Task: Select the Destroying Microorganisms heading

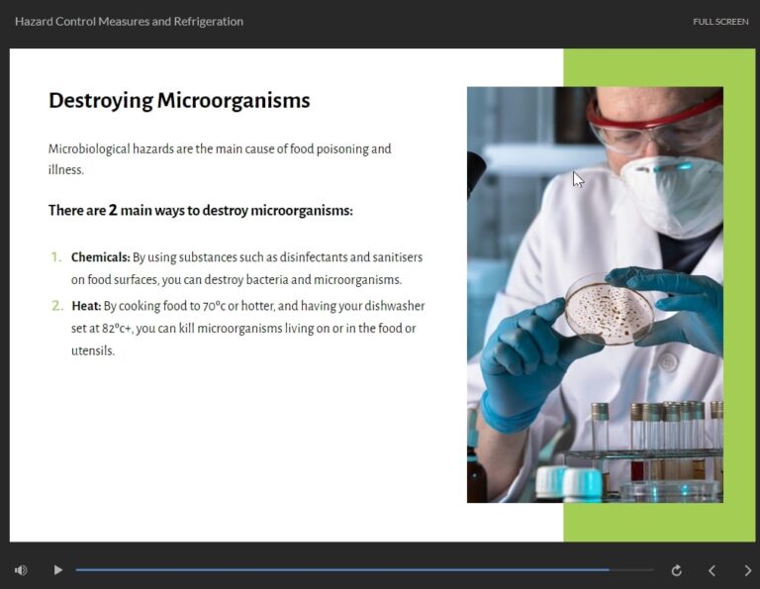Action: pos(179,101)
